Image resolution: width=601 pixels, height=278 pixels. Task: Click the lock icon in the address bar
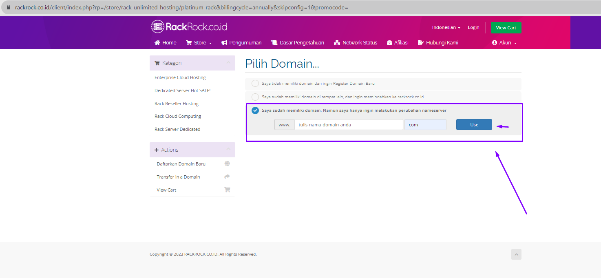[x=9, y=7]
